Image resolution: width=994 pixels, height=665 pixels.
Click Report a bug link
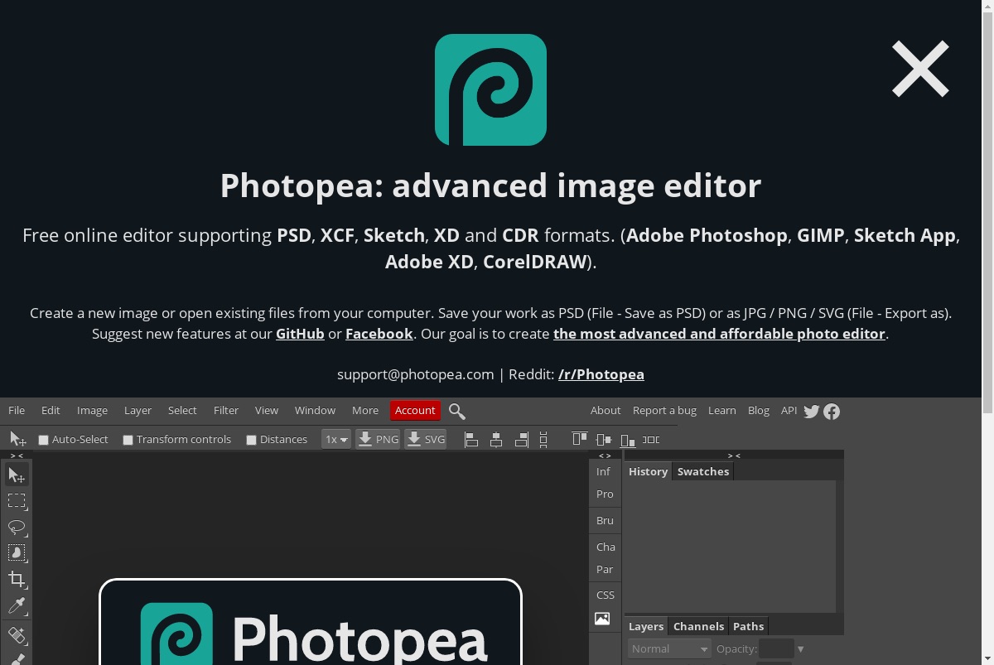pos(664,411)
